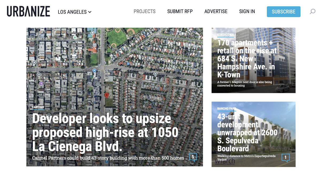This screenshot has height=175, width=320.
Task: Click Walking distance to Metro's Expo/Sepulveda subheading
Action: point(246,157)
